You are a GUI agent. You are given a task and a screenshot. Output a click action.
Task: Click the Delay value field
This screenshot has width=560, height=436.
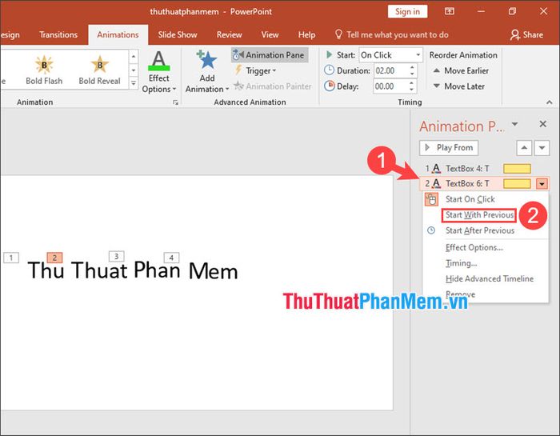390,86
